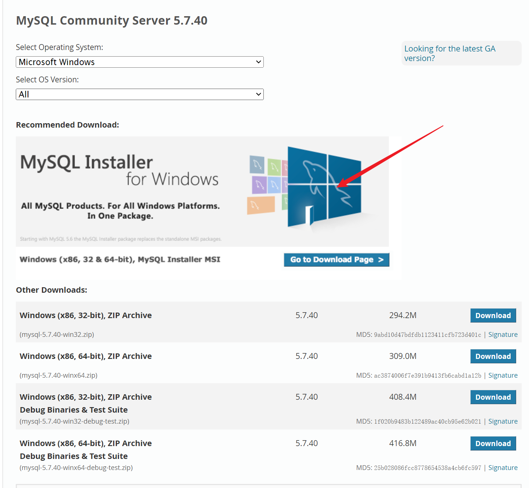Open 'Looking for the latest GA version?' link
Image resolution: width=529 pixels, height=488 pixels.
click(x=450, y=53)
